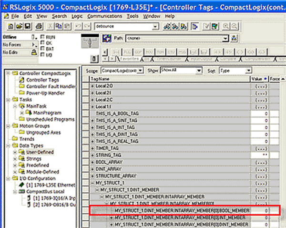Click the THIS_IS_A_REAL_TAG tag name
This screenshot has height=228, width=286.
point(117,141)
